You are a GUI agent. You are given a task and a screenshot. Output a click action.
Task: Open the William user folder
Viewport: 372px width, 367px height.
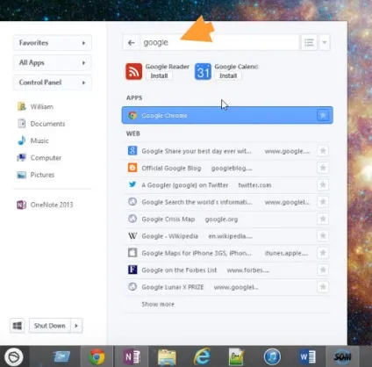click(x=35, y=106)
